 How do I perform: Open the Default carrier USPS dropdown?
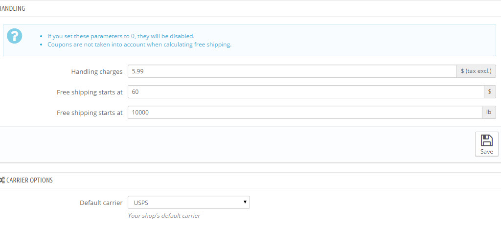(x=188, y=203)
